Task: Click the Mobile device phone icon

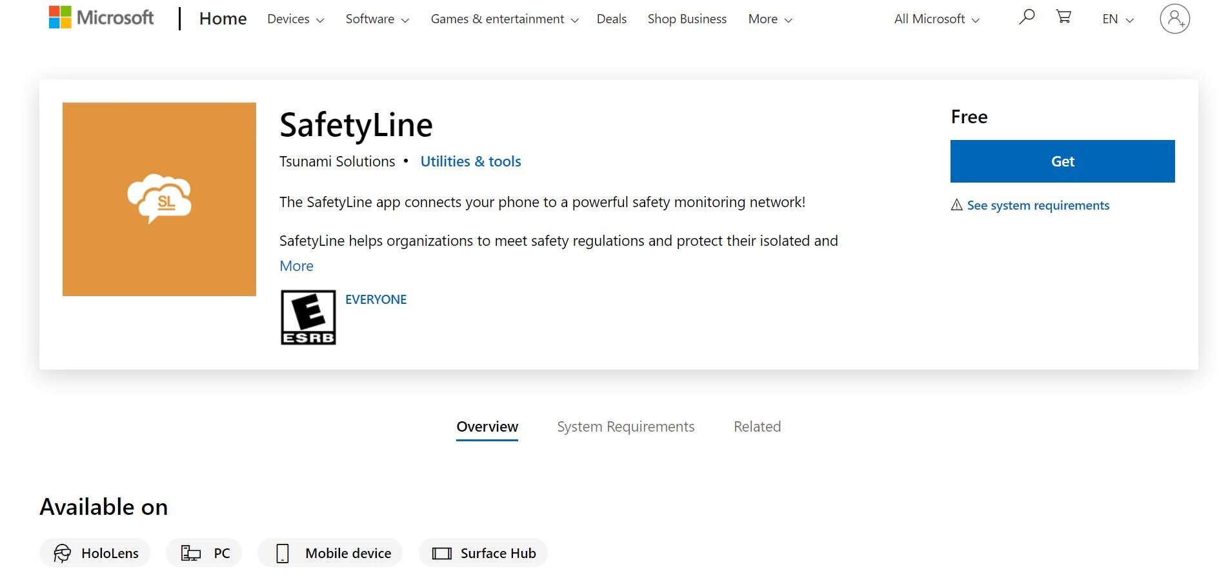Action: click(x=282, y=553)
